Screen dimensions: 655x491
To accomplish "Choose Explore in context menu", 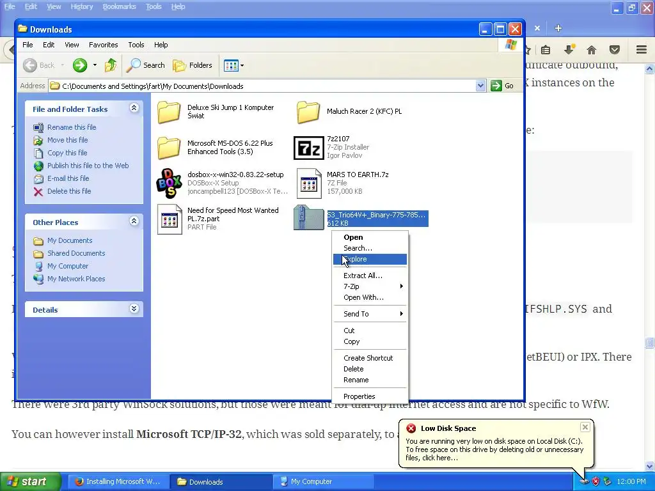I will 370,260.
